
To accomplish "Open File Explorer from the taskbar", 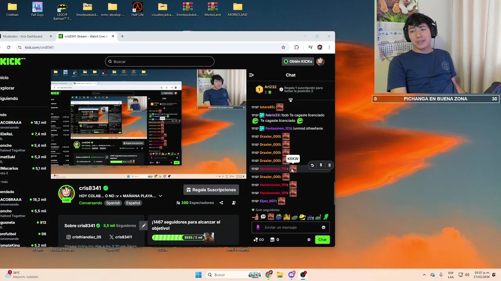I will coord(280,275).
